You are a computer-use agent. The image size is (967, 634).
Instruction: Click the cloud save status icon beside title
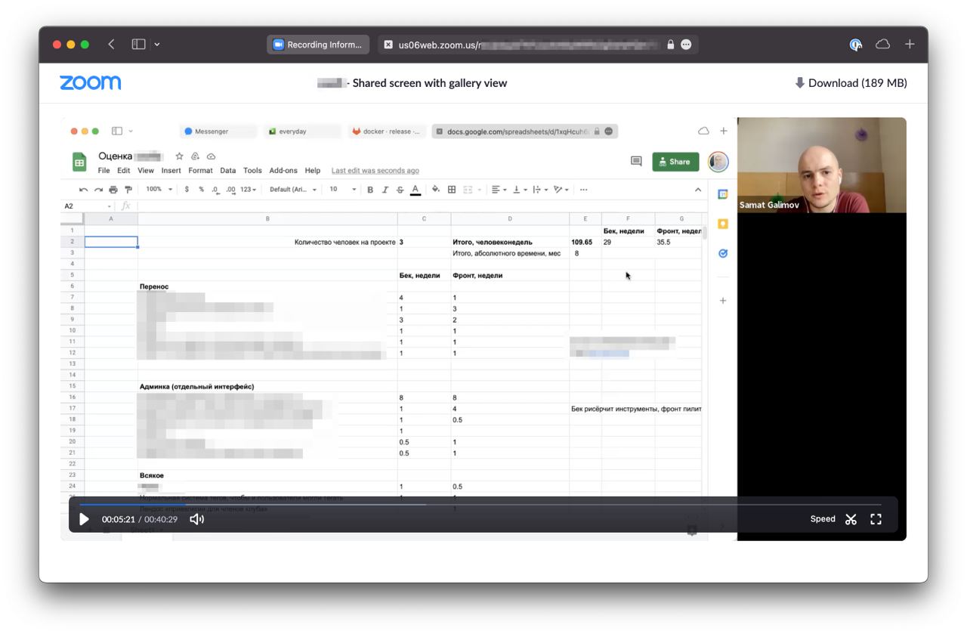[211, 156]
